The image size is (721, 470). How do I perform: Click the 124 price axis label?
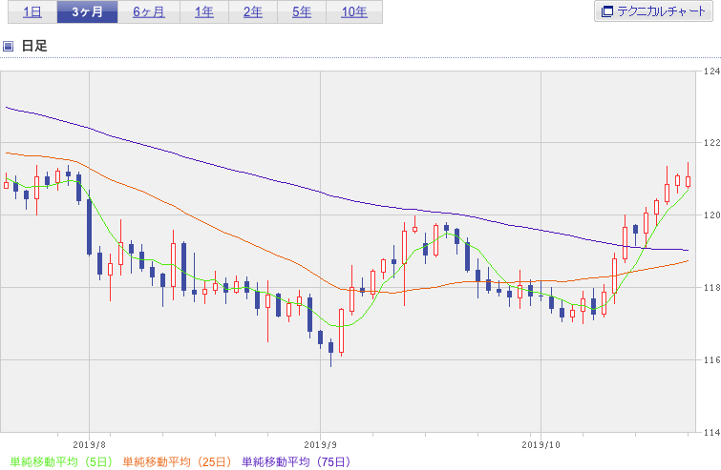[x=711, y=72]
